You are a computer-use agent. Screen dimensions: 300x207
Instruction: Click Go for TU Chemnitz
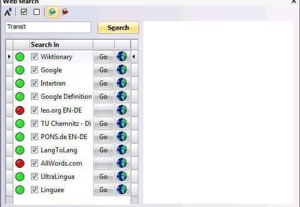pyautogui.click(x=103, y=124)
